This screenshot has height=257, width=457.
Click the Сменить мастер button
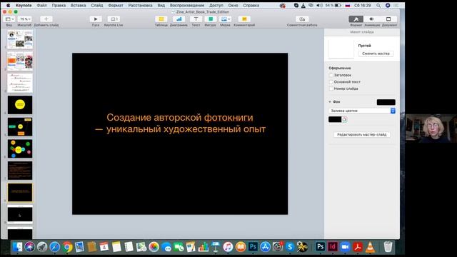(x=376, y=54)
